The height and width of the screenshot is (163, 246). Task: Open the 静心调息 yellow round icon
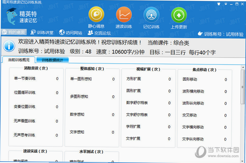[x=96, y=14]
